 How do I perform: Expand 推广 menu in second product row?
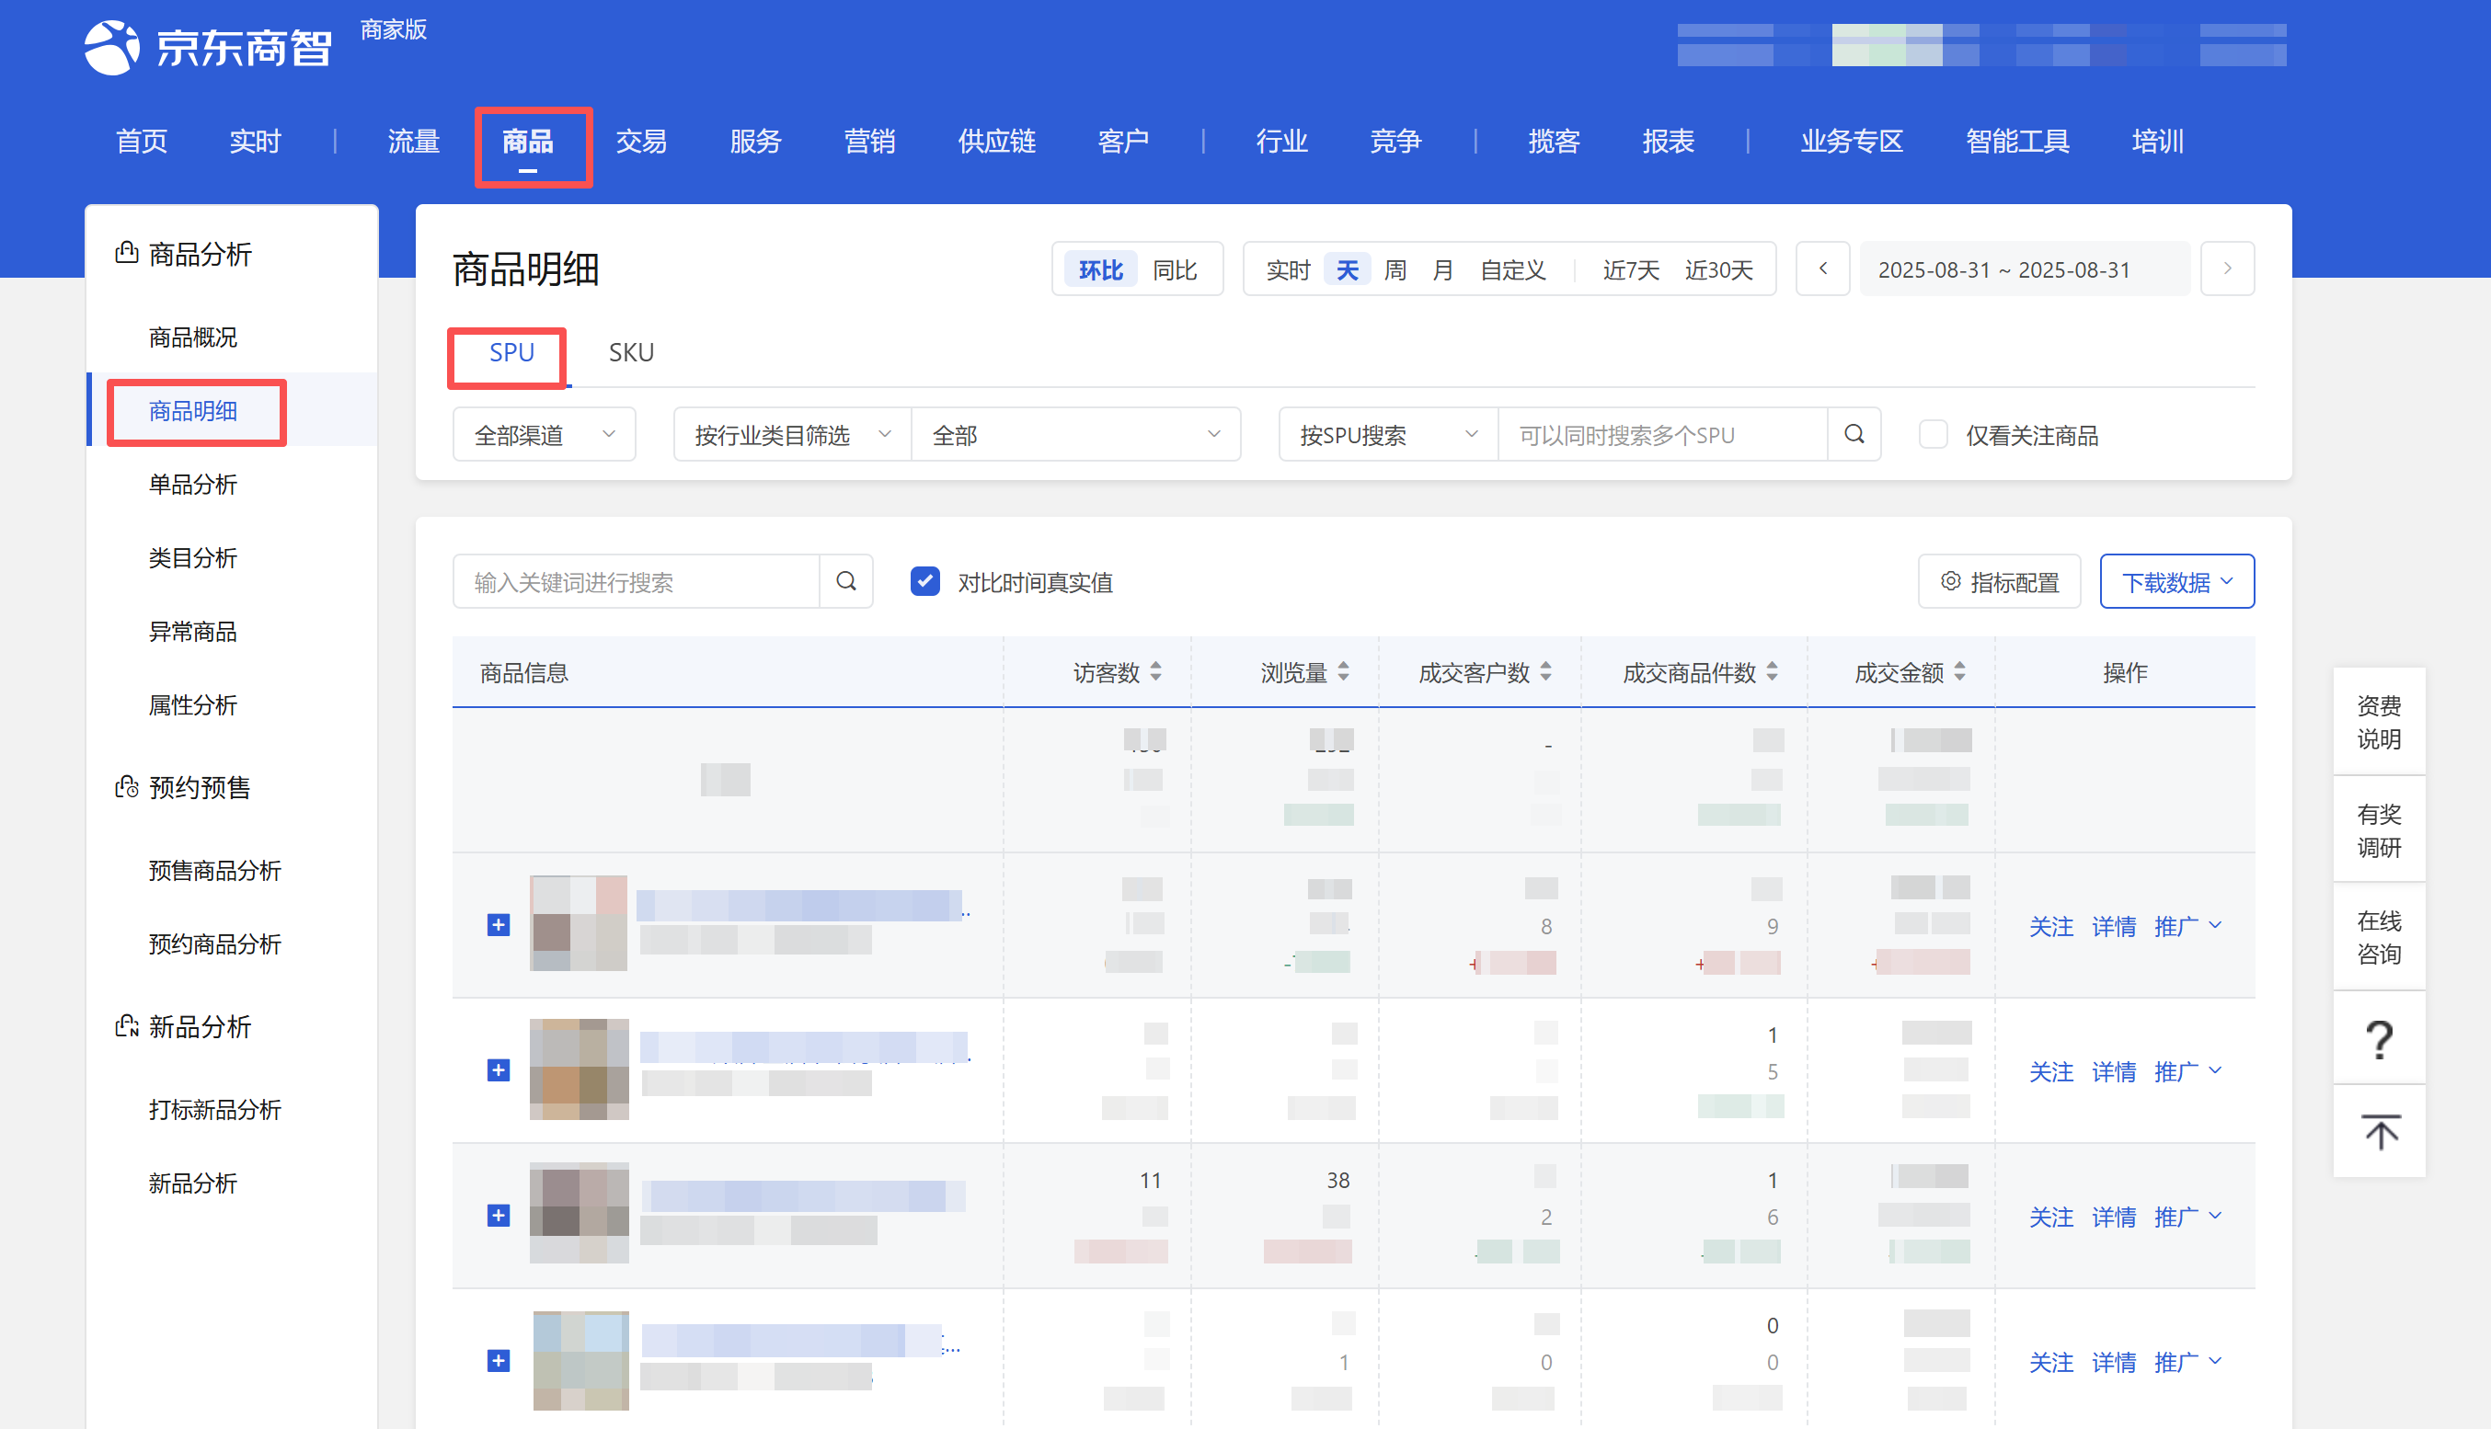2187,1070
